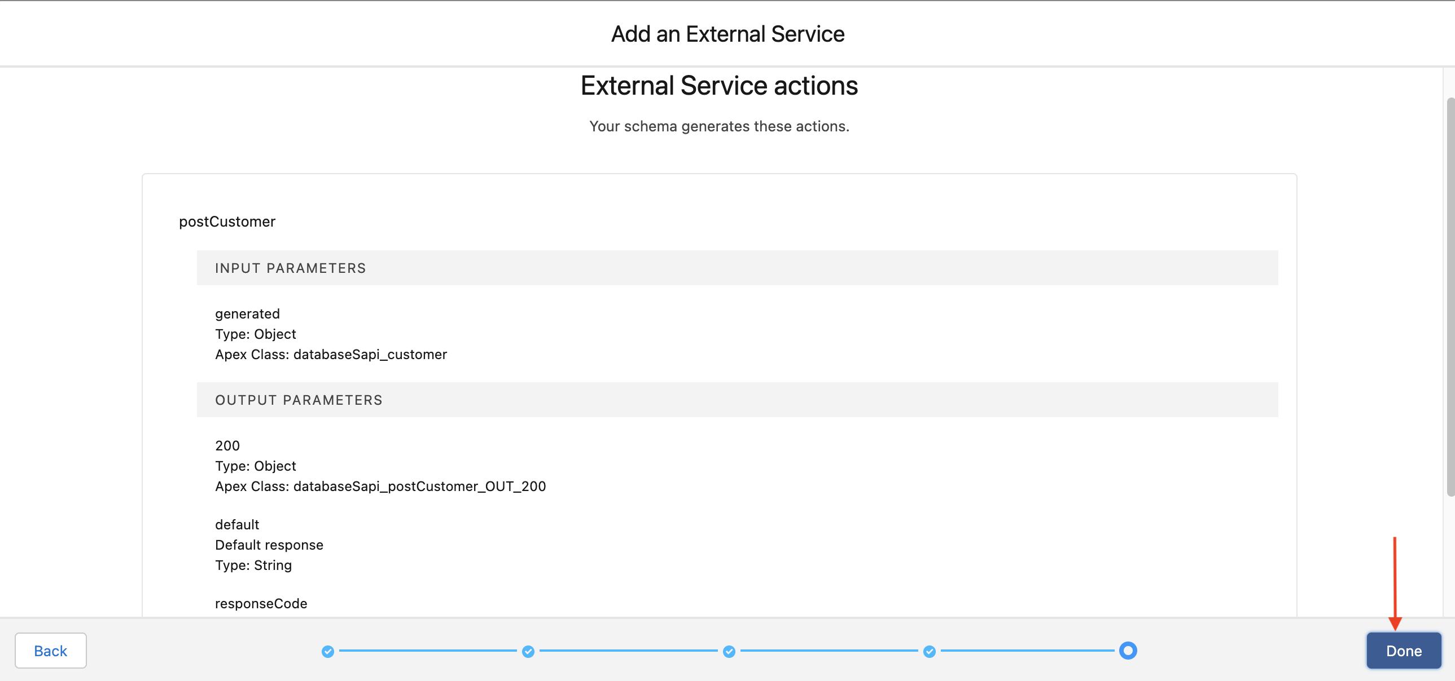The height and width of the screenshot is (681, 1455).
Task: Click the fourth progress checkmark icon
Action: click(x=929, y=652)
